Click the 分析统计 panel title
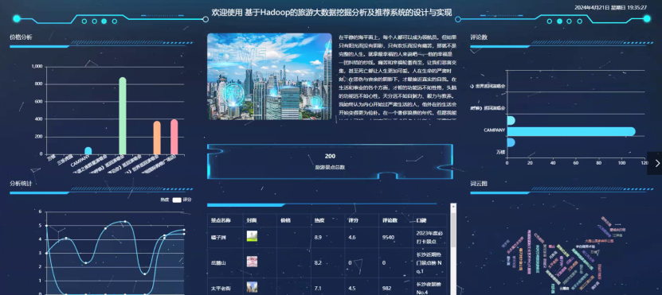Image resolution: width=662 pixels, height=295 pixels. 21,184
